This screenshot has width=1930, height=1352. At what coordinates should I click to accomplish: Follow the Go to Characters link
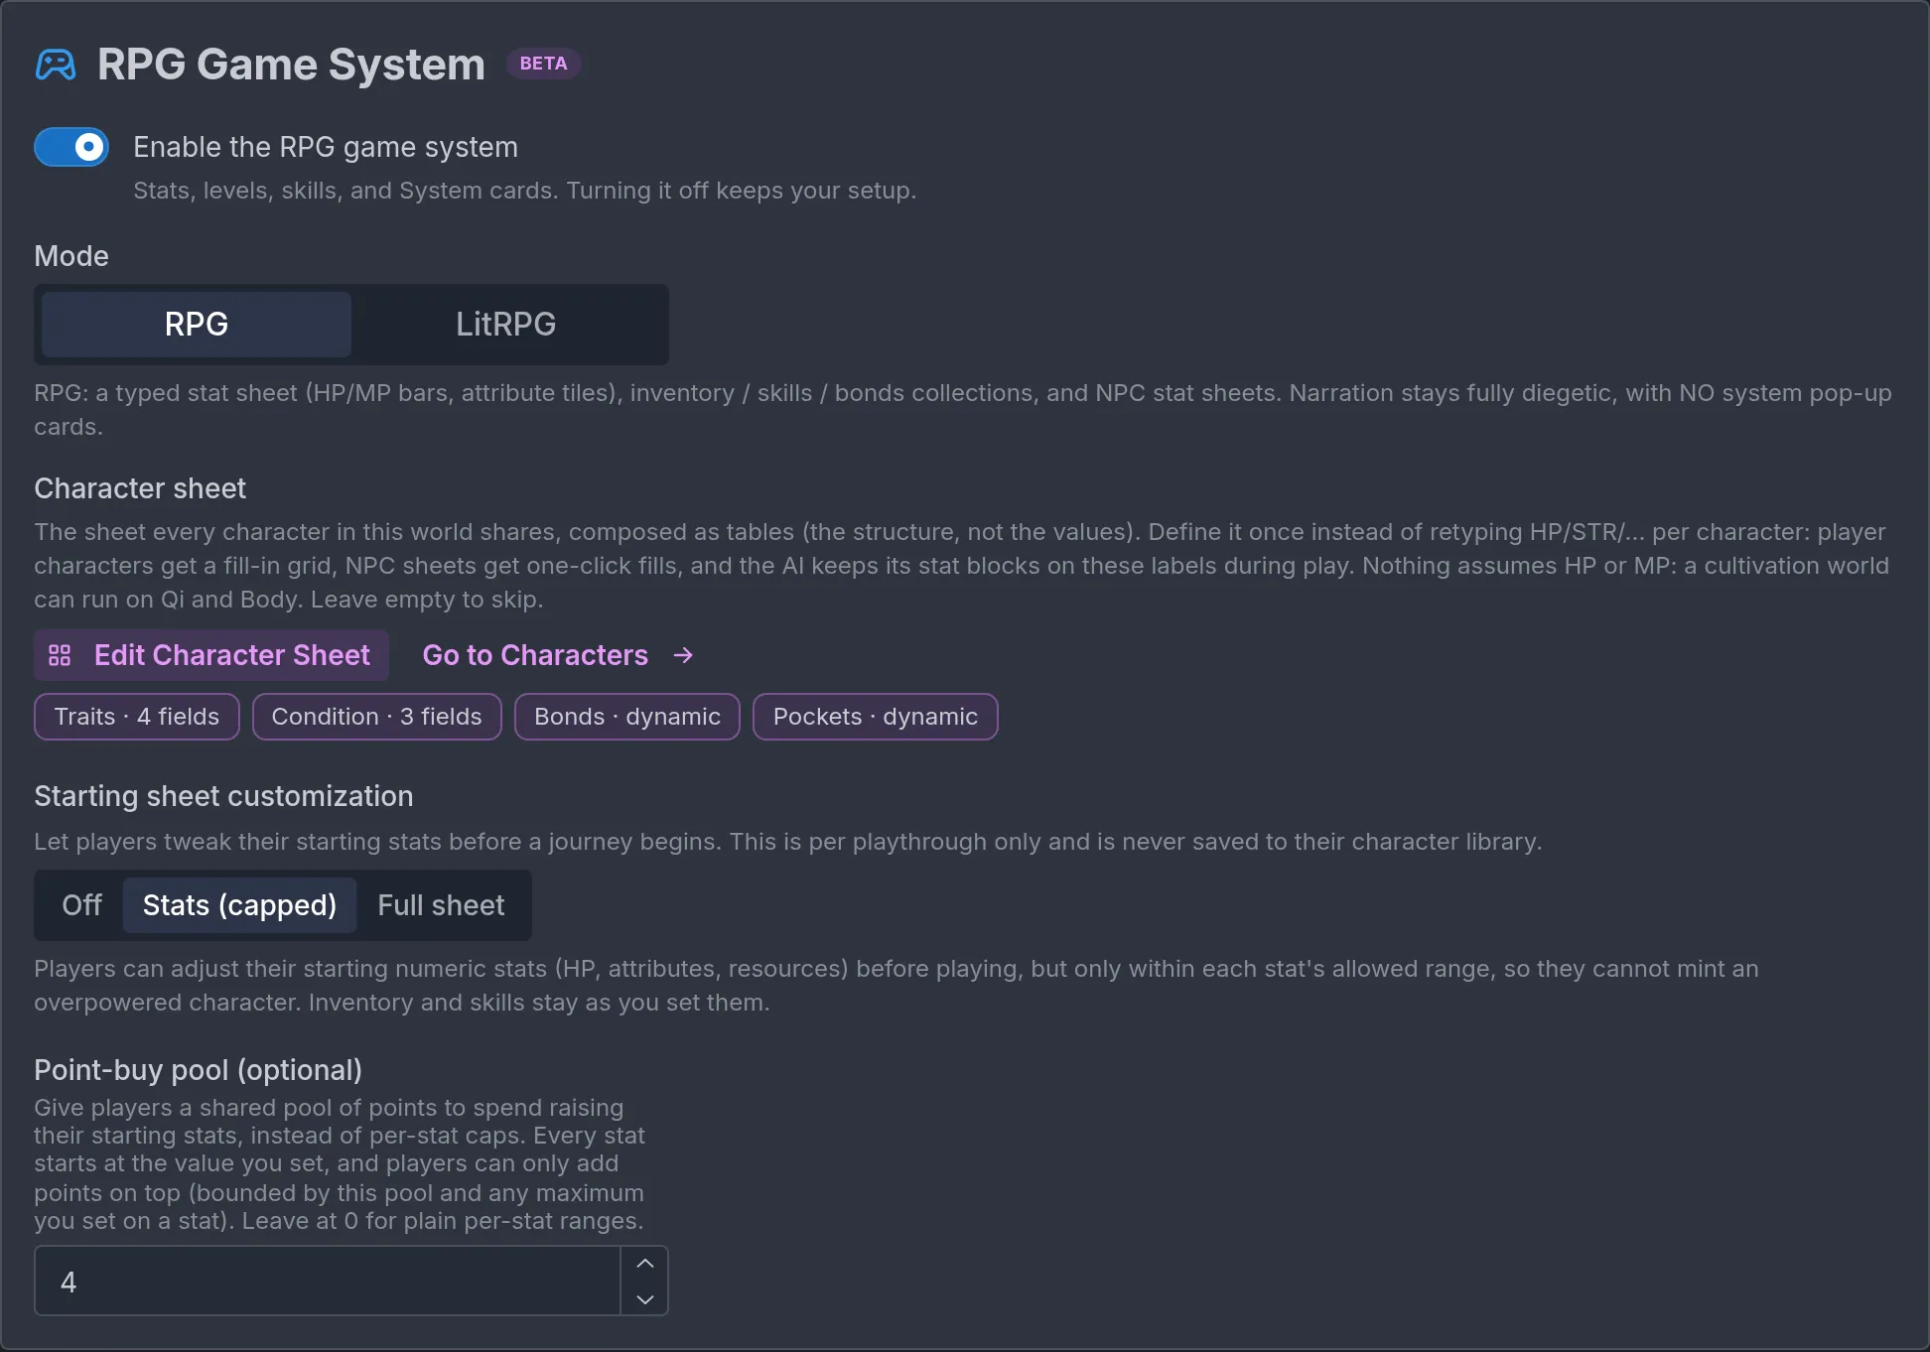click(558, 655)
